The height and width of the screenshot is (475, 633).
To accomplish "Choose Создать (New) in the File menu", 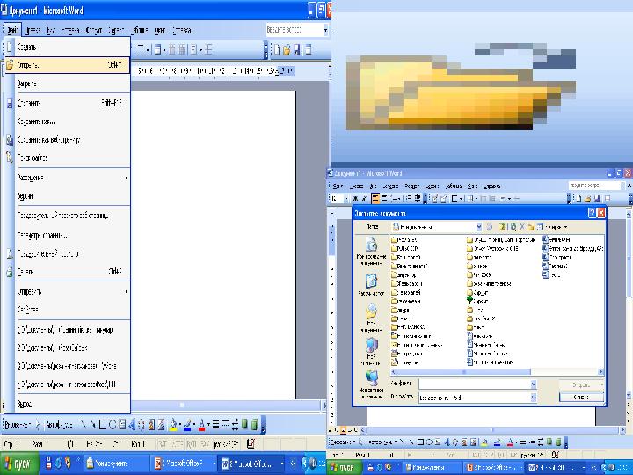I will (67, 47).
